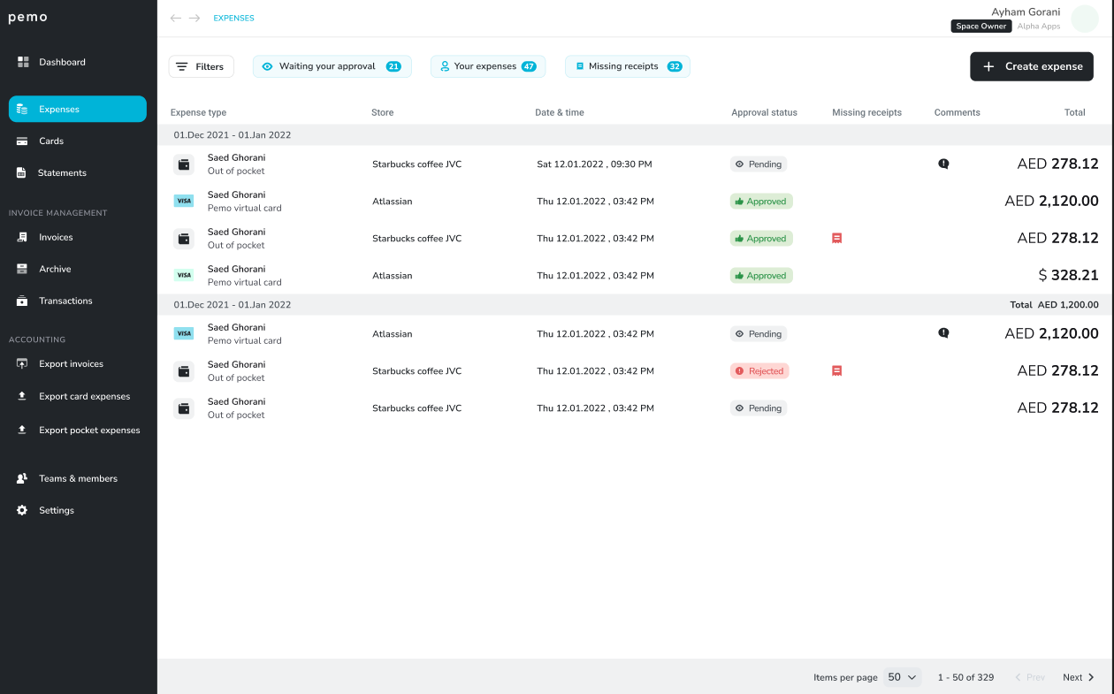Open the missing receipt icon on the Rejected expense
The width and height of the screenshot is (1114, 694).
pyautogui.click(x=836, y=370)
